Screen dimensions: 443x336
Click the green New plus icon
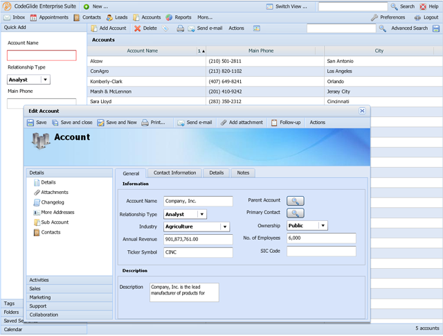(87, 6)
